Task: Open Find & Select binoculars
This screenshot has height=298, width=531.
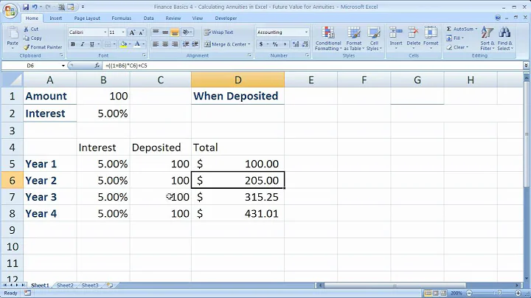Action: 505,38
